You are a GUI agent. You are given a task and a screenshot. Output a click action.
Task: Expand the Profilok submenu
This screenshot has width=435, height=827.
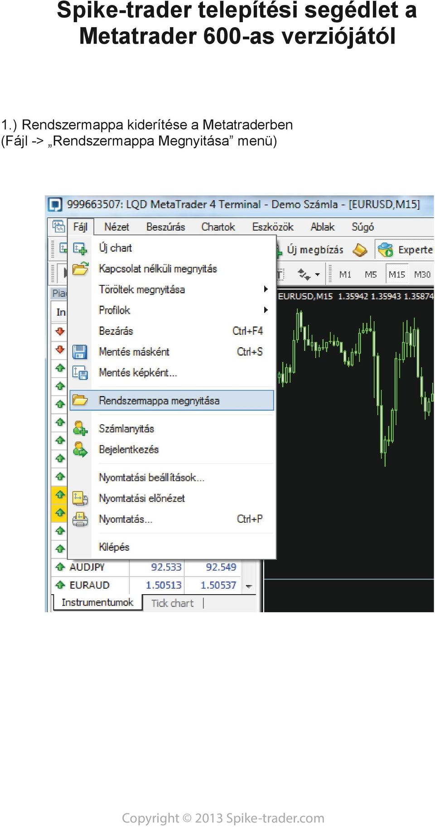point(172,311)
